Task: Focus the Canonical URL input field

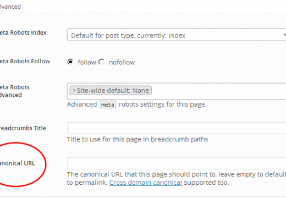Action: pos(177,163)
